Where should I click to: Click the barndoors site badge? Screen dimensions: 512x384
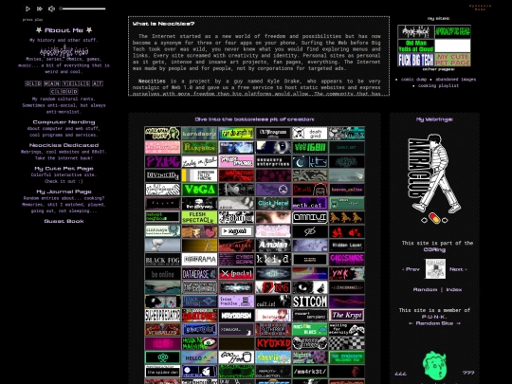(x=199, y=134)
